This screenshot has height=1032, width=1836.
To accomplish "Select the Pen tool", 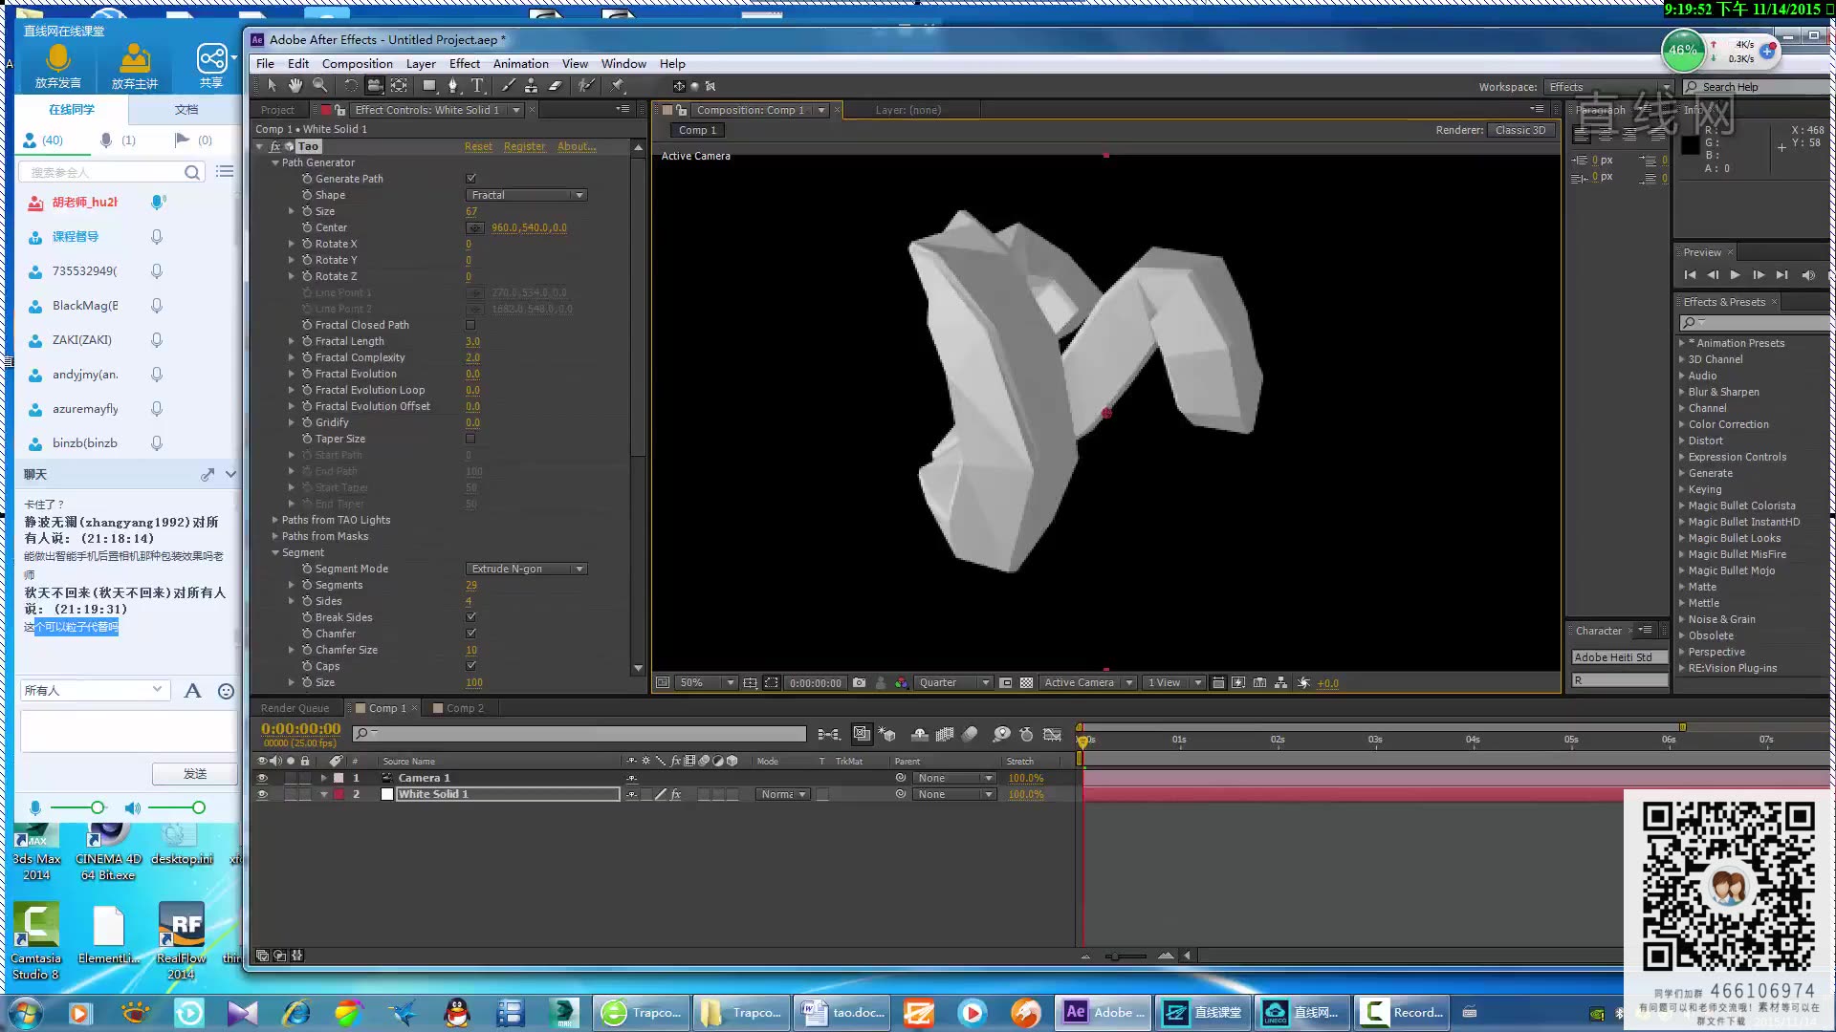I will point(452,86).
